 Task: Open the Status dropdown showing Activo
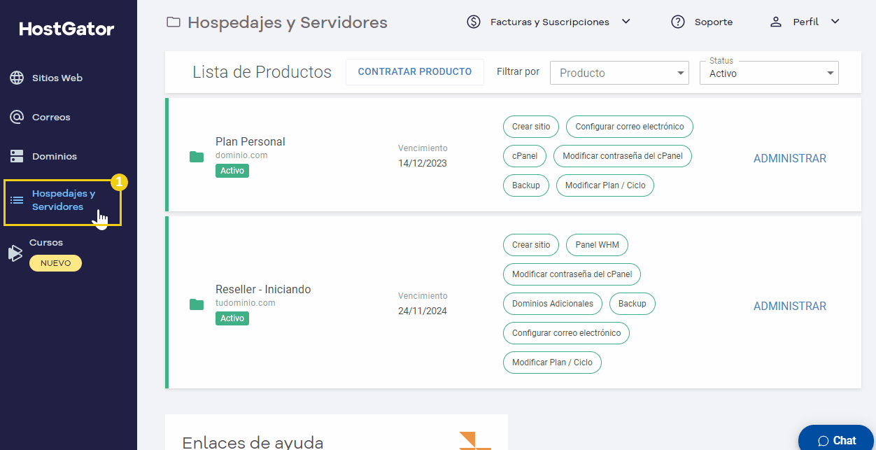click(x=769, y=73)
